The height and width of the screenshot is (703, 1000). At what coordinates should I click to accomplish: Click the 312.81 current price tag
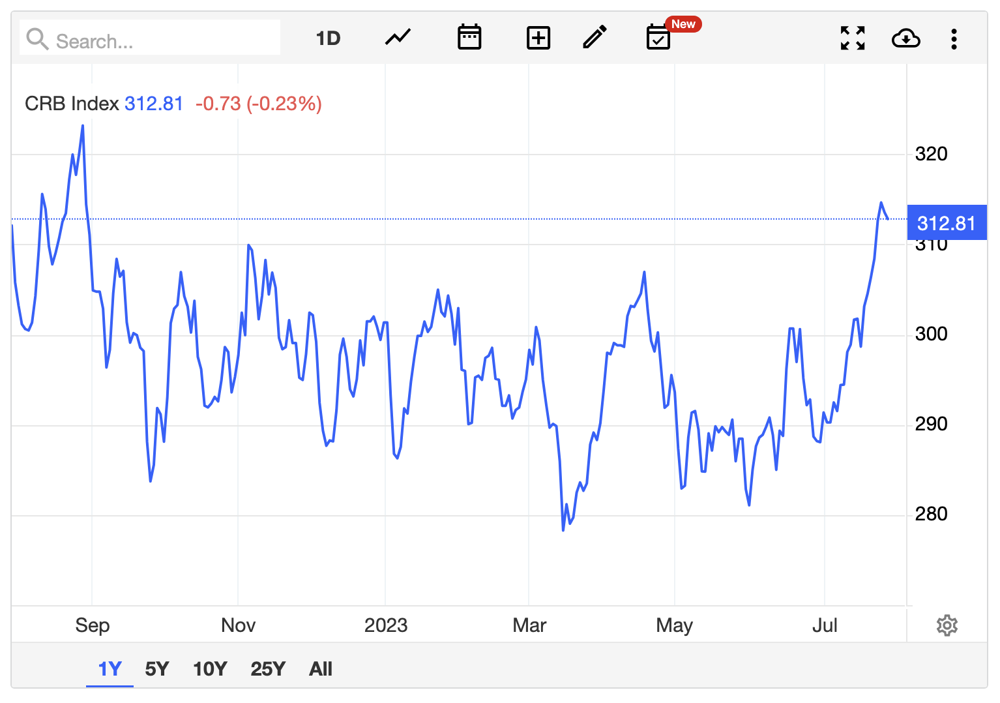947,223
